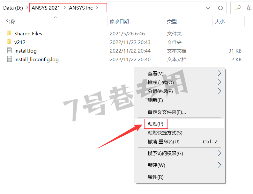Select the install_licconfig.log file icon
Screen dimensions: 253x194
[x=10, y=59]
